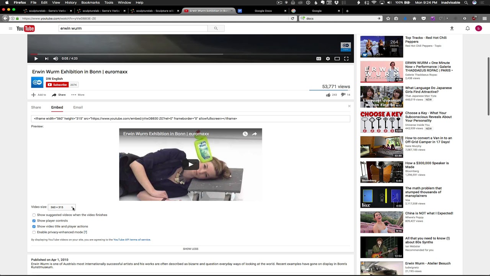Open macOS Spotlight search icon
490x276 pixels.
(466, 3)
